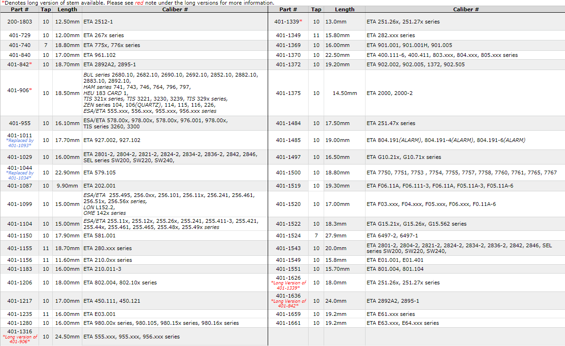The width and height of the screenshot is (565, 346).
Task: Click the 'Long Version of 401-842' note
Action: (288, 303)
